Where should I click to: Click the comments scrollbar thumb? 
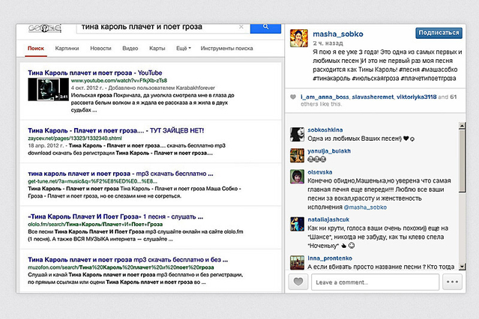462,160
